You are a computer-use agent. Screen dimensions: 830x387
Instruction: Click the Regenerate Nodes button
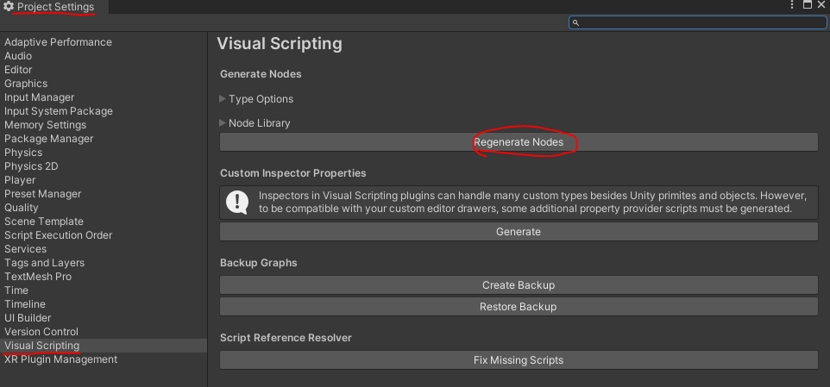click(519, 142)
